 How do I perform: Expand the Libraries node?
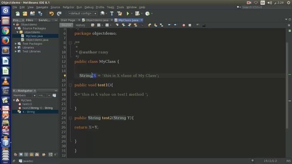[16, 47]
